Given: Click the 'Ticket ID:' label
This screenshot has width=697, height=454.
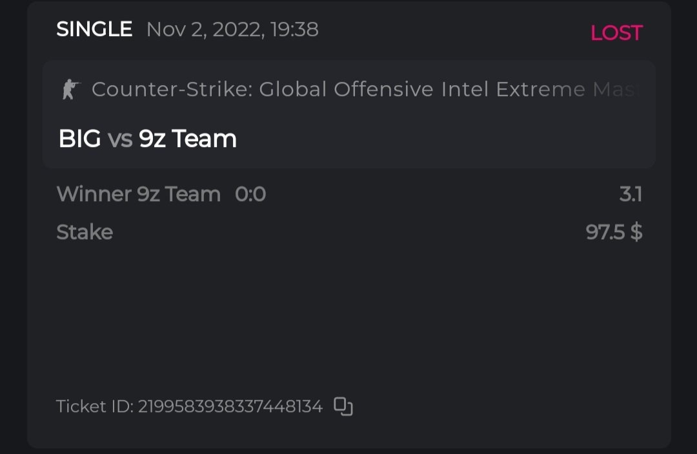Looking at the screenshot, I should tap(95, 407).
